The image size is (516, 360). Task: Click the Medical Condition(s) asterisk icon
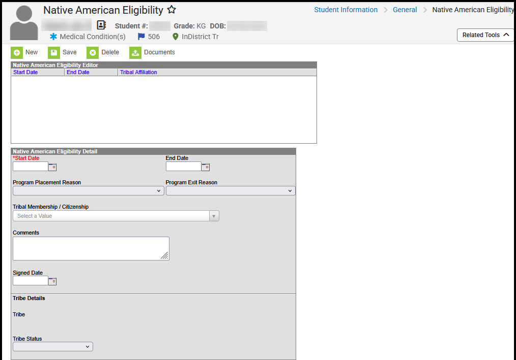tap(53, 37)
